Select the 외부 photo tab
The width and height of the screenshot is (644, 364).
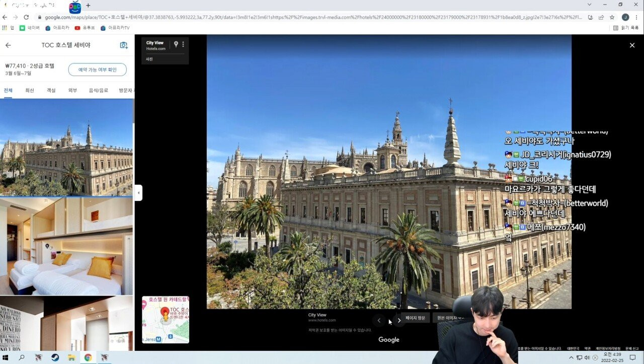click(72, 90)
